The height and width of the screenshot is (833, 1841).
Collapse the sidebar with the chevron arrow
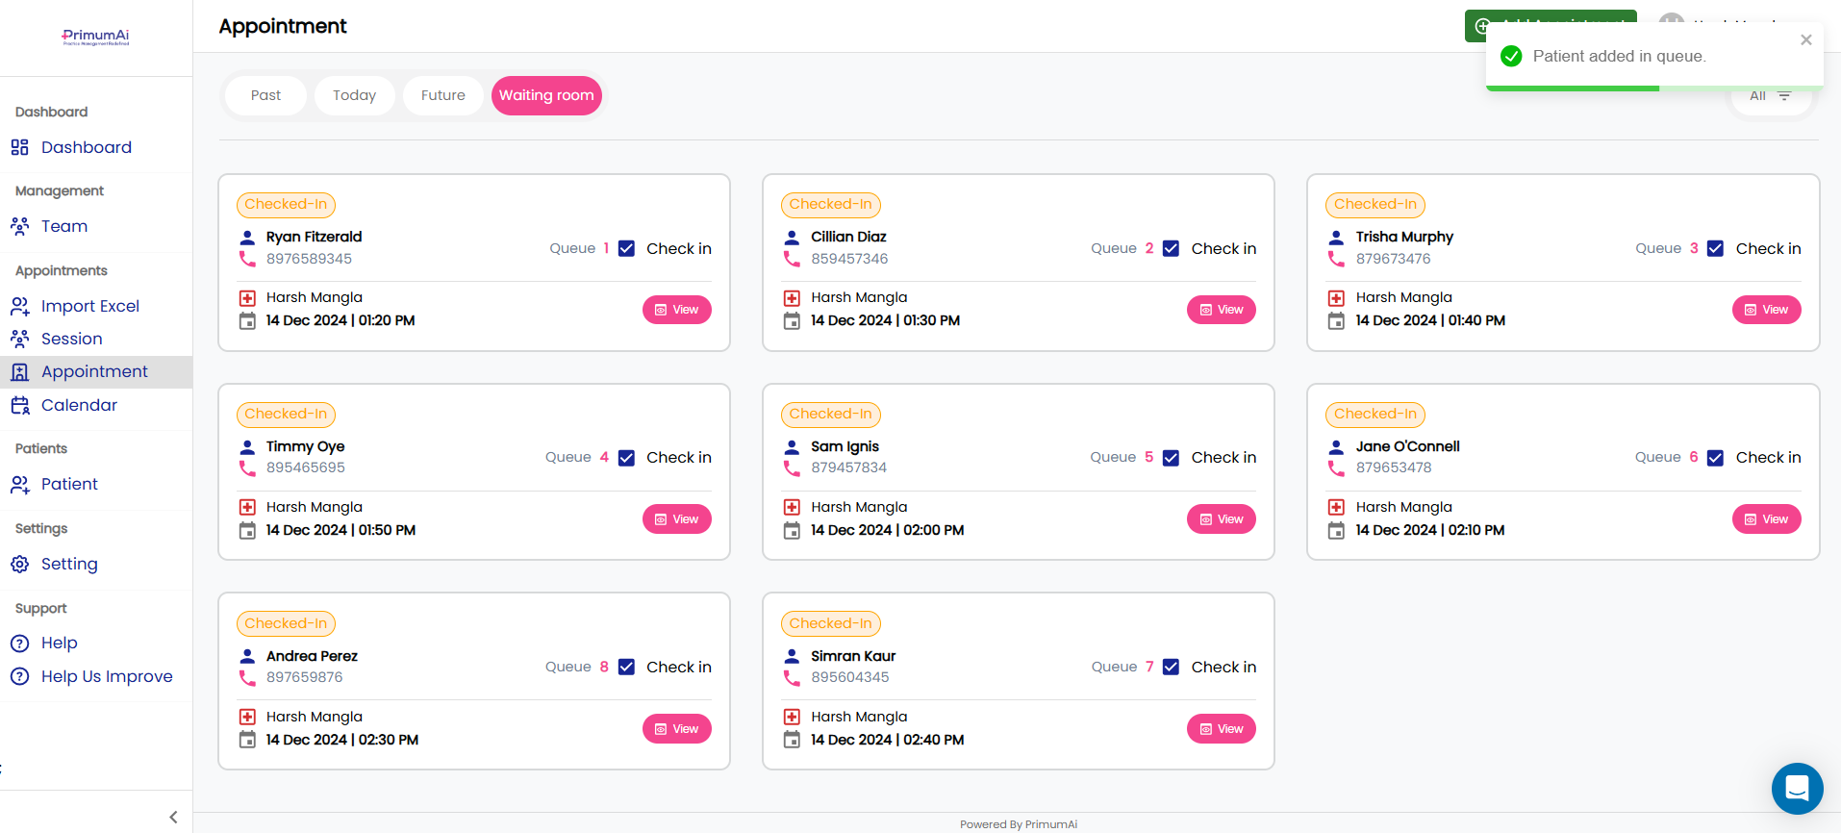tap(173, 817)
